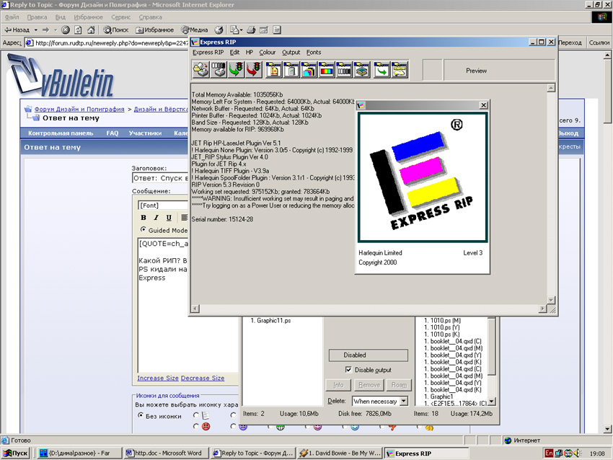The image size is (613, 460).
Task: Select the blue sad face icon radio
Action: 234,426
